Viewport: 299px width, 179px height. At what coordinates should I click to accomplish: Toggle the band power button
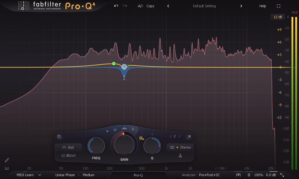click(x=59, y=136)
